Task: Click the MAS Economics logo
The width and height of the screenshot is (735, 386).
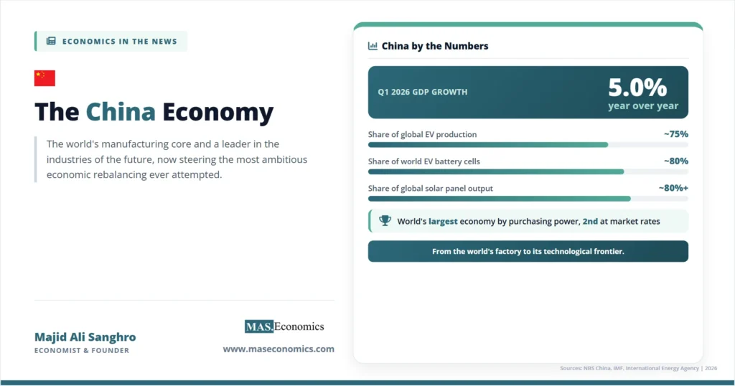Action: (x=284, y=326)
